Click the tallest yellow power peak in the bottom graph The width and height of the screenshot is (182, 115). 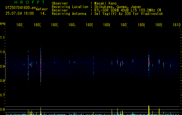(x=149, y=110)
